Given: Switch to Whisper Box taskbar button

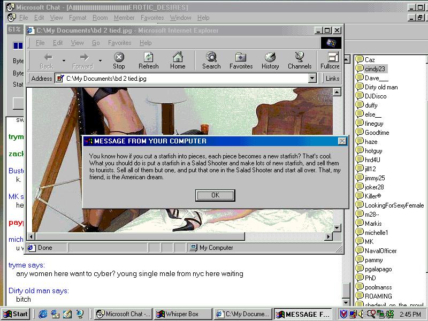Looking at the screenshot, I should point(183,314).
